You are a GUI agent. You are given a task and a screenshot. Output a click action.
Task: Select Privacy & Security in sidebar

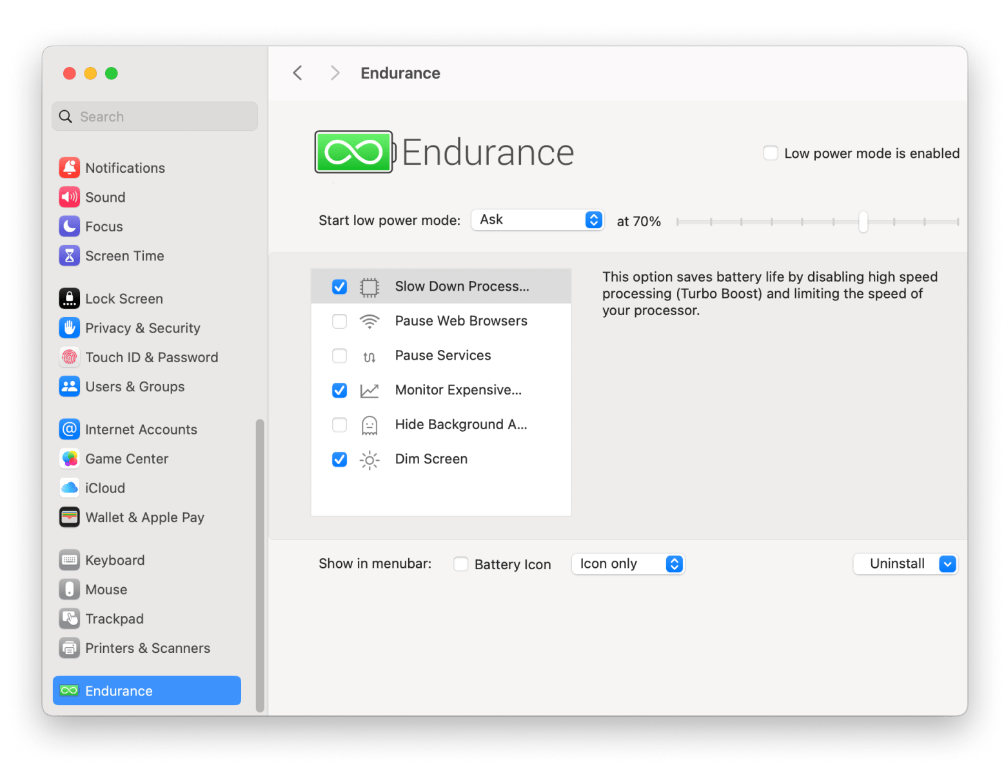pyautogui.click(x=143, y=328)
